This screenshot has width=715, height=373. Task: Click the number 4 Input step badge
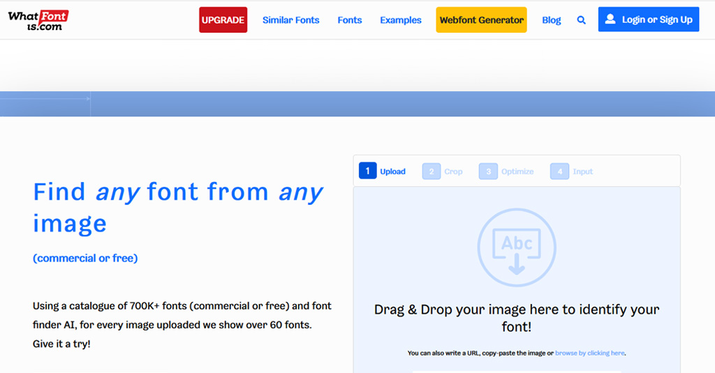tap(559, 171)
